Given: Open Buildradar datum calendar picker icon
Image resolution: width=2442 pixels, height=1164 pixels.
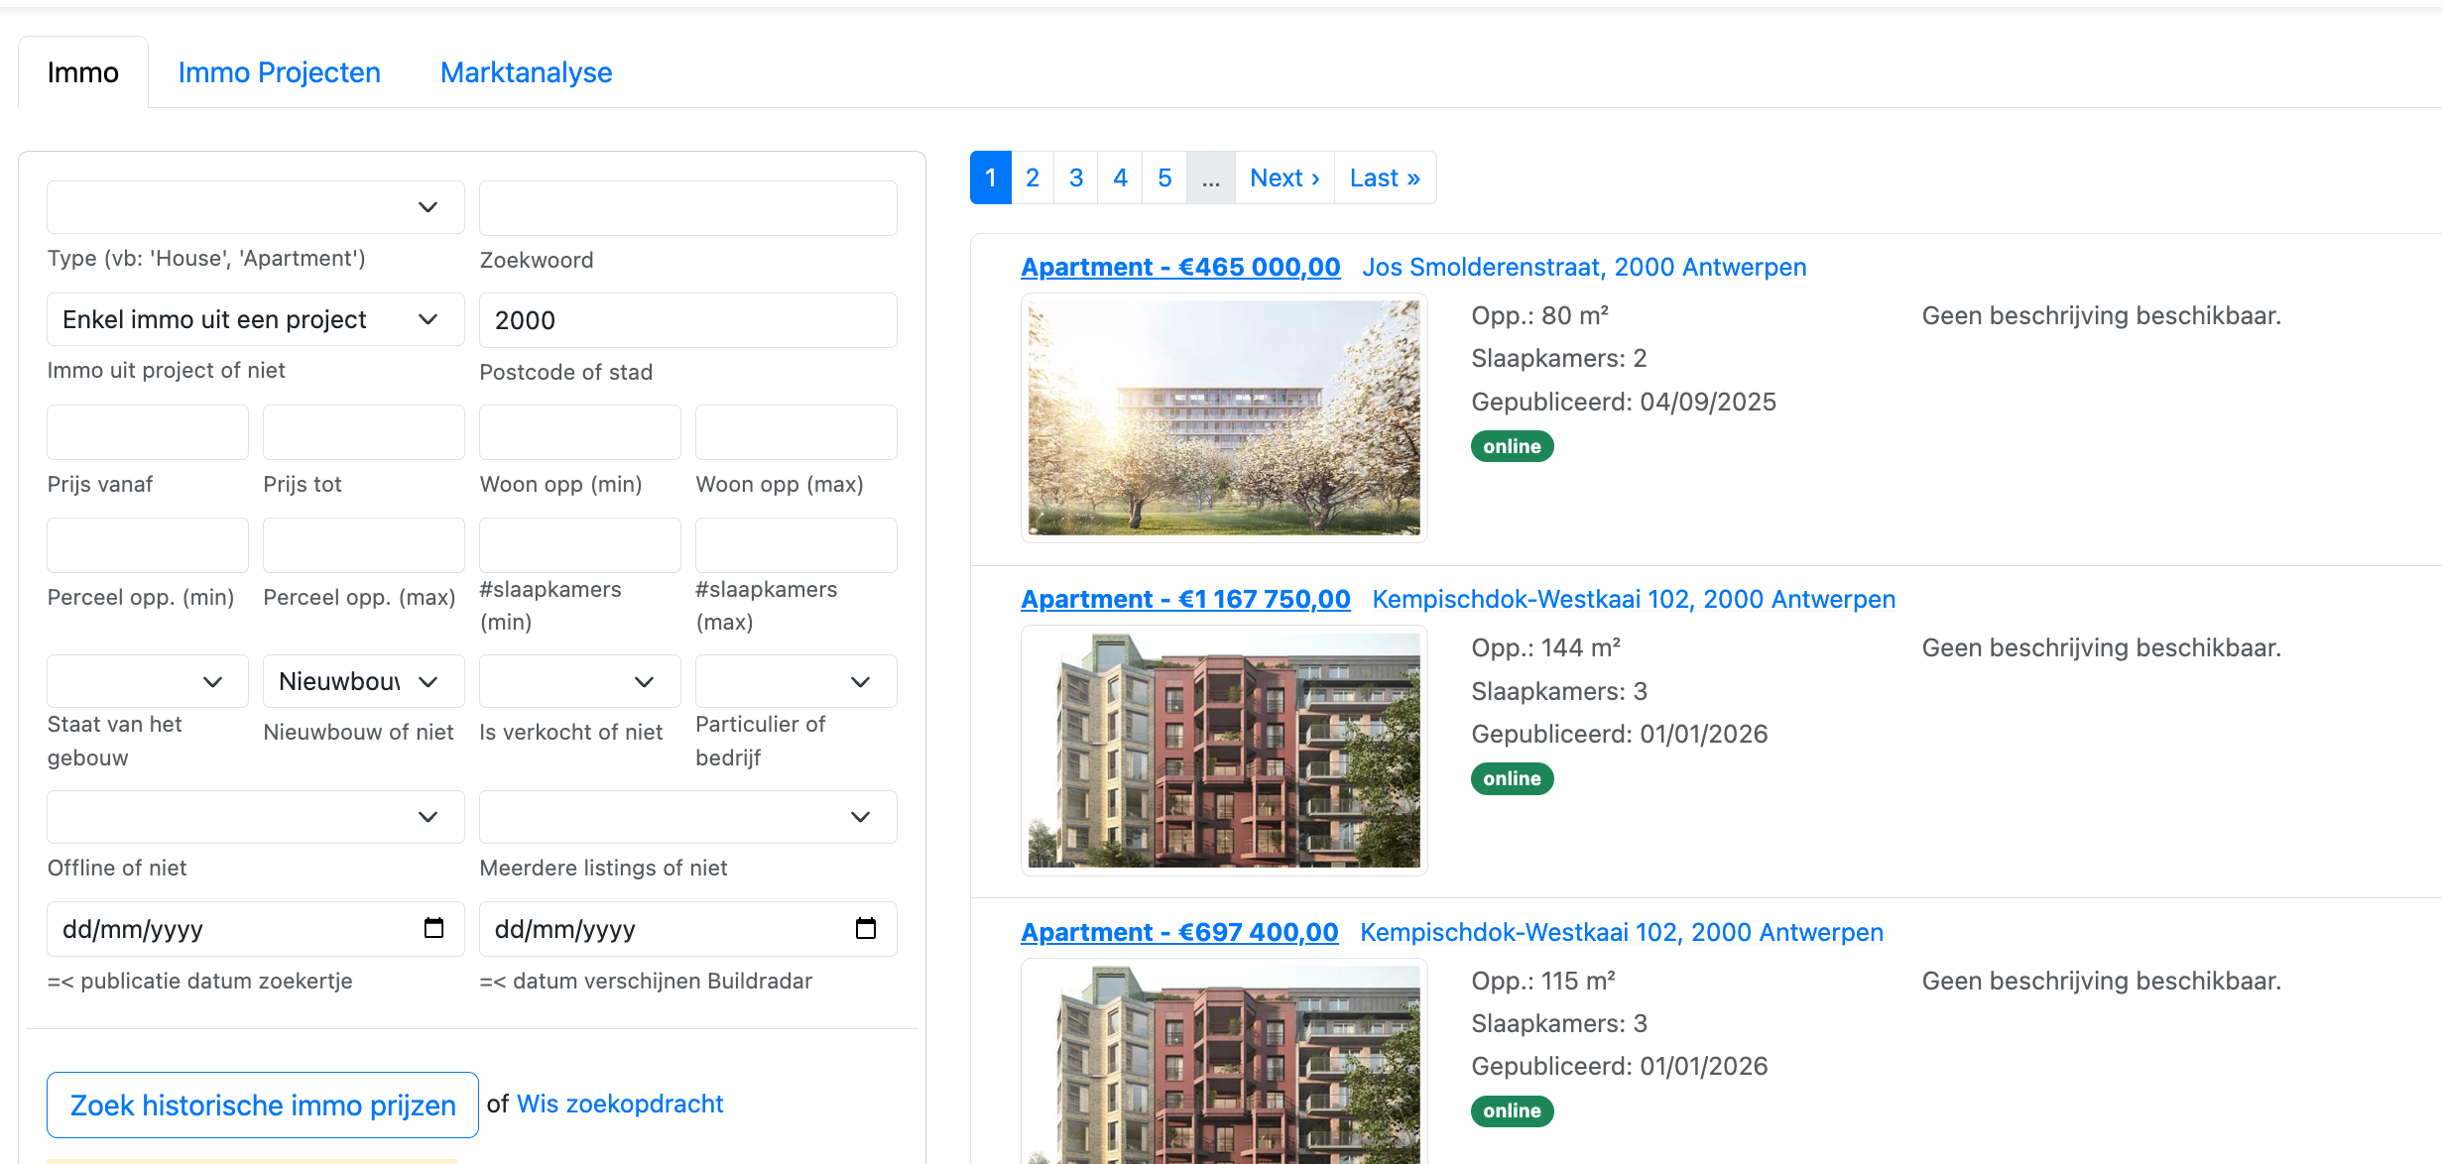Looking at the screenshot, I should 865,928.
